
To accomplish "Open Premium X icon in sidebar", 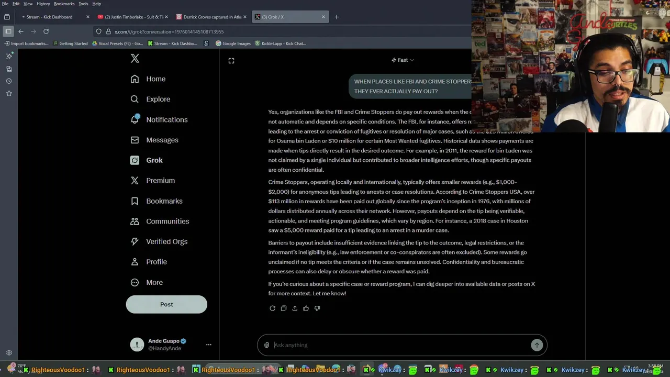I will click(135, 180).
